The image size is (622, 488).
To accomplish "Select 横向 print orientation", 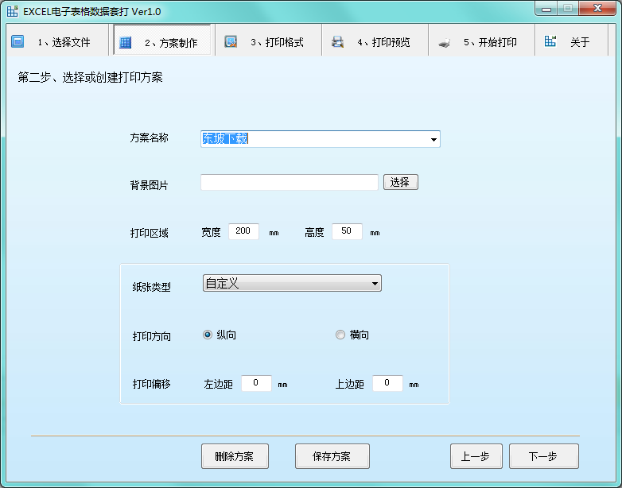I will [x=340, y=335].
